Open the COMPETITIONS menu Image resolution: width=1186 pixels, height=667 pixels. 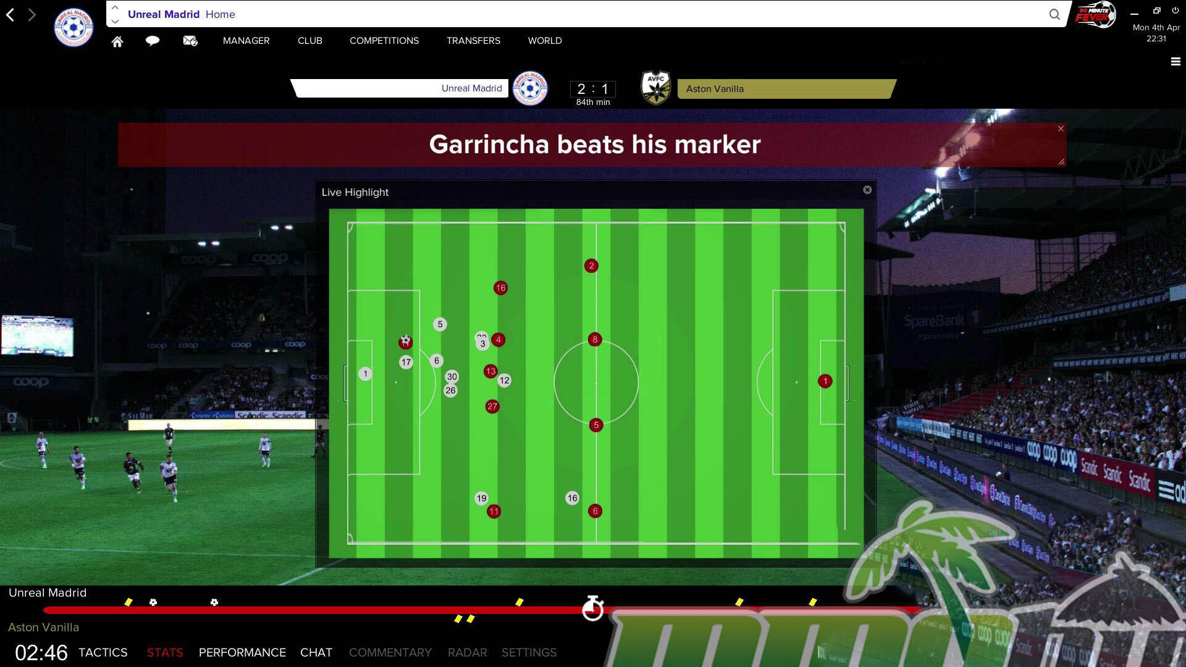point(384,41)
